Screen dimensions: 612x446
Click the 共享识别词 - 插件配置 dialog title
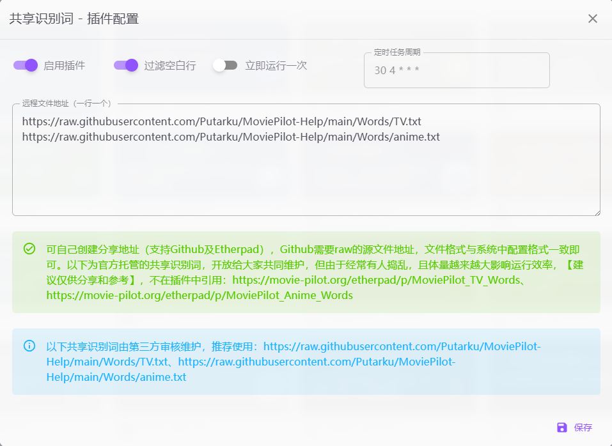(x=74, y=19)
